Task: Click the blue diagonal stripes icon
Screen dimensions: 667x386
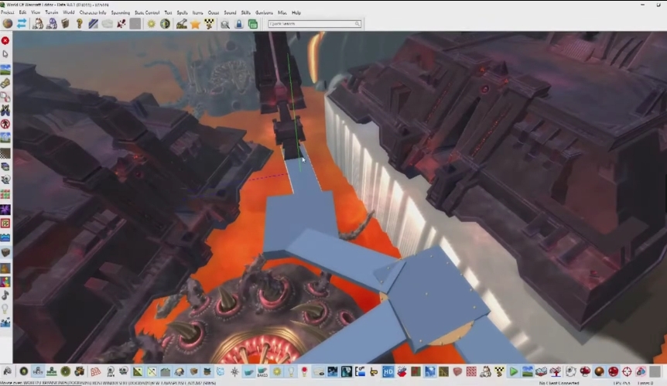Action: (93, 24)
